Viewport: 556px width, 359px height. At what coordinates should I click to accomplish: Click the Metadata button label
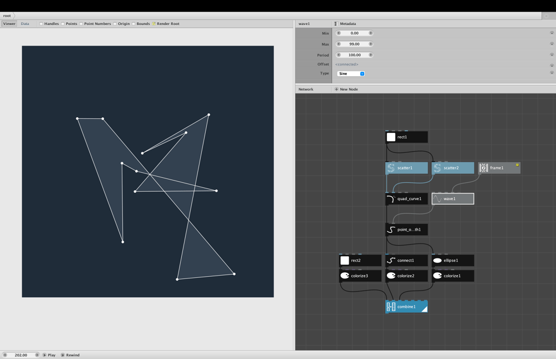(348, 24)
